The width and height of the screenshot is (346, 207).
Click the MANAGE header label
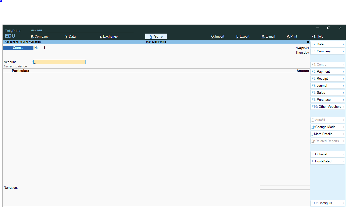(36, 31)
